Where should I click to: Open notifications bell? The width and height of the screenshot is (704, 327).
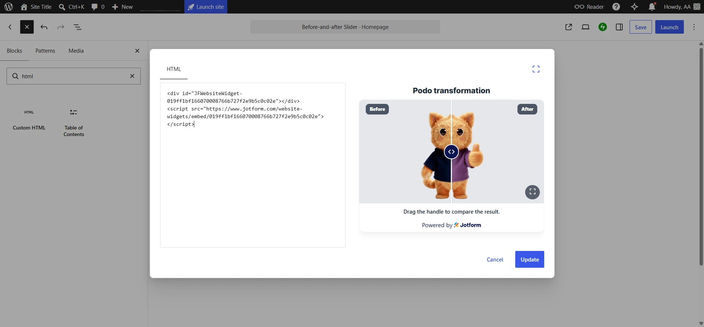(x=652, y=7)
